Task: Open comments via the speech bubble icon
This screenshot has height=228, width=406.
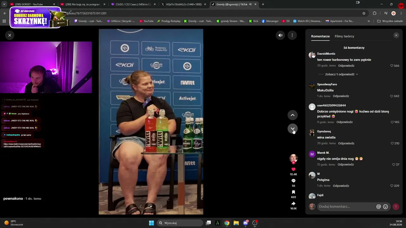Action: [293, 181]
